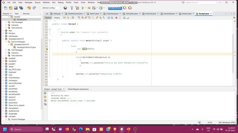This screenshot has width=238, height=133.
Task: Expand the interfaceex project node
Action: coord(3,36)
